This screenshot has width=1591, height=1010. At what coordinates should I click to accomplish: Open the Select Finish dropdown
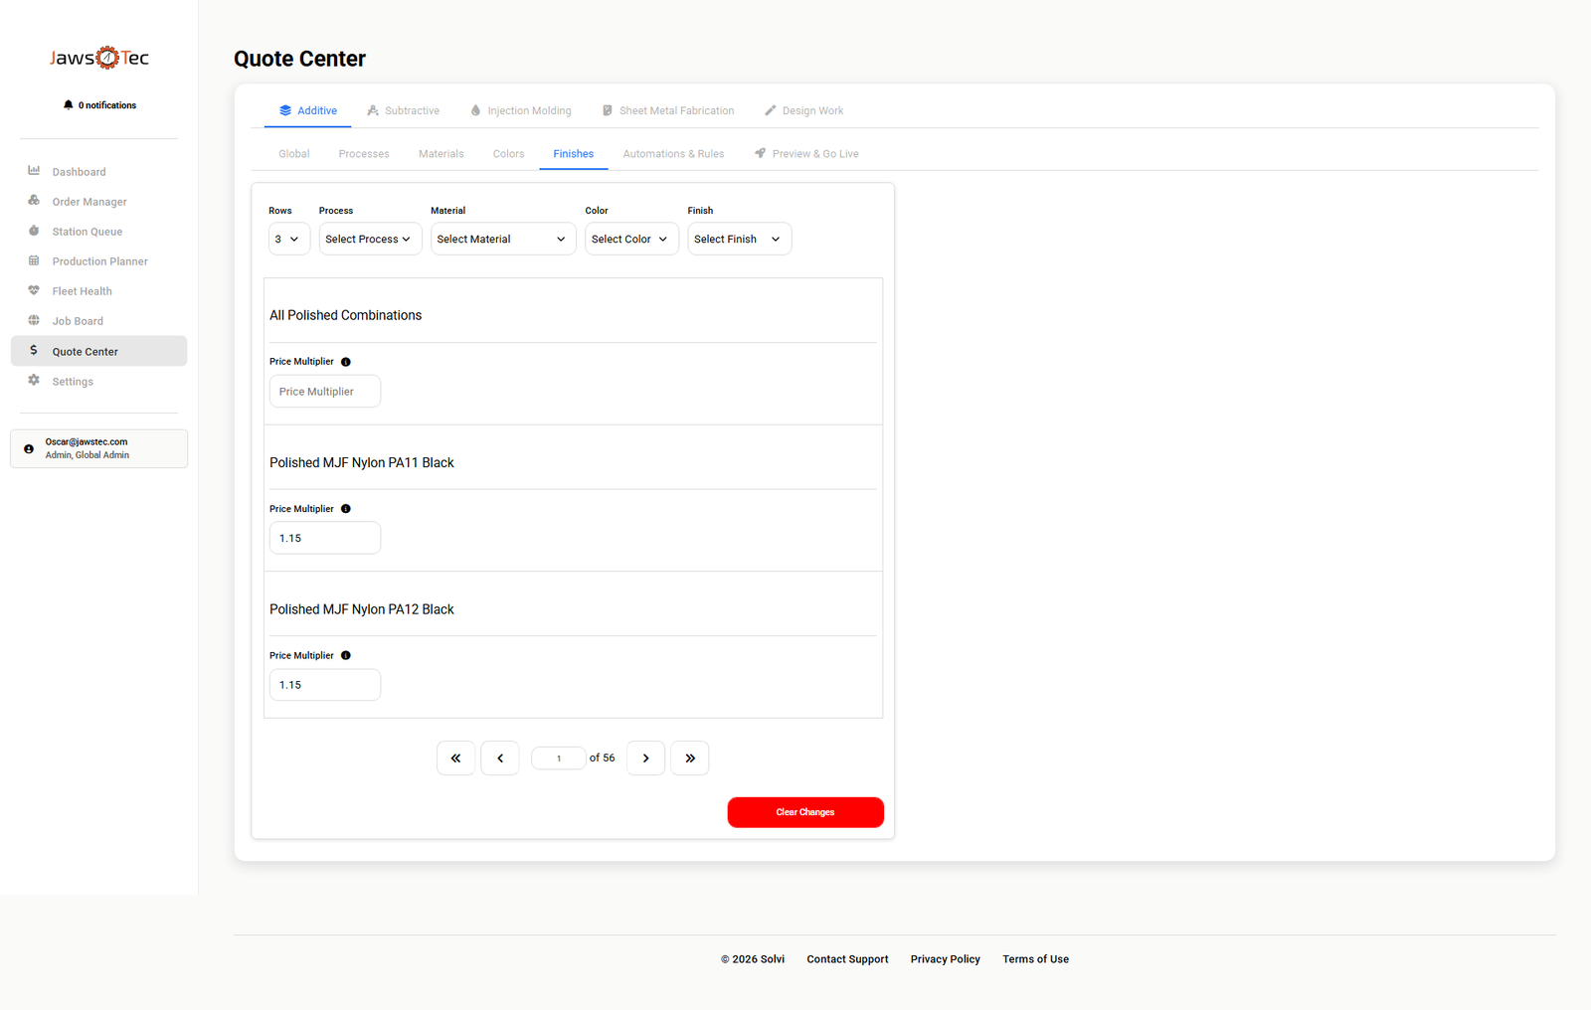click(740, 239)
